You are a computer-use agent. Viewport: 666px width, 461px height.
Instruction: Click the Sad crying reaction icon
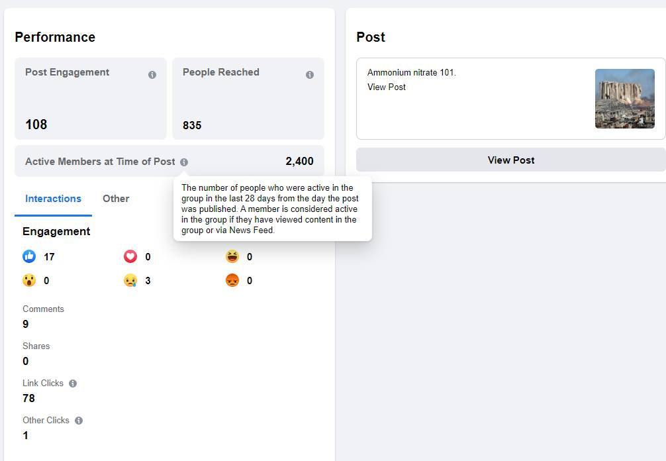(x=130, y=281)
